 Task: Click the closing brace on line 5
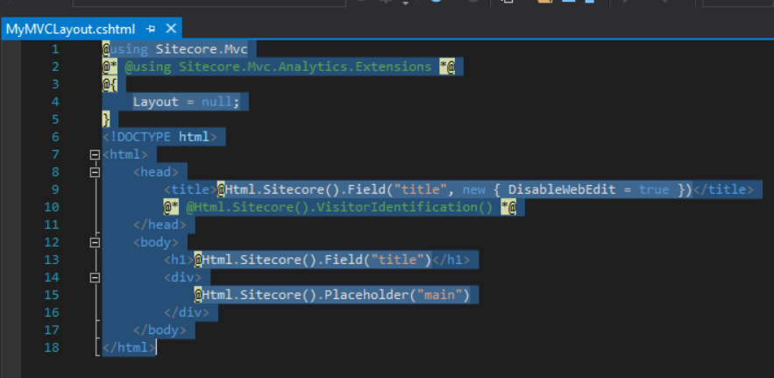tap(106, 119)
